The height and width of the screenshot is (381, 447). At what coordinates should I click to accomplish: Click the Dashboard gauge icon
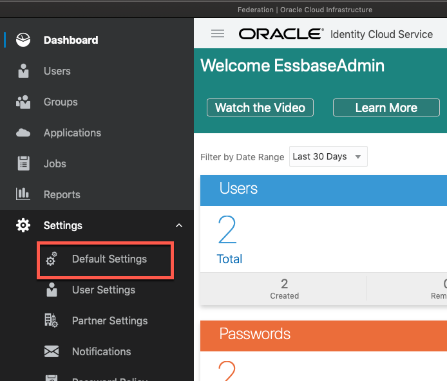[x=23, y=40]
